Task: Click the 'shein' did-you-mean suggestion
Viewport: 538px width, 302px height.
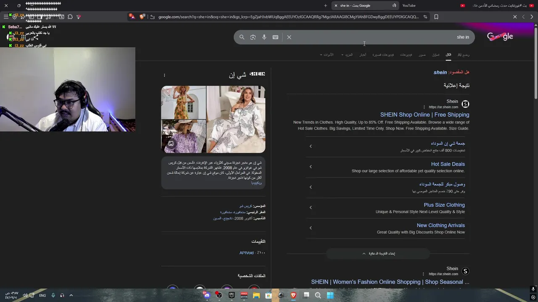Action: 440,73
